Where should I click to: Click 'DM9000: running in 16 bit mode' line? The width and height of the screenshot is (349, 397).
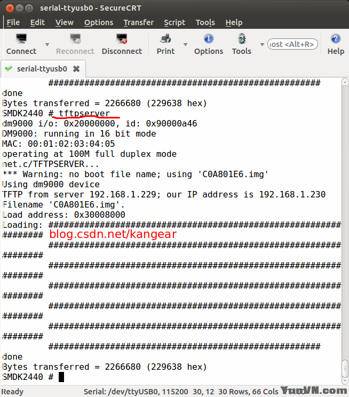tap(79, 134)
